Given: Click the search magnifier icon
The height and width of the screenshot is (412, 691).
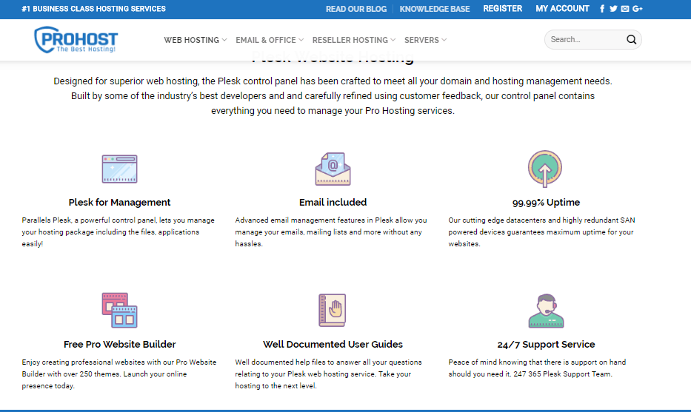Looking at the screenshot, I should (631, 40).
